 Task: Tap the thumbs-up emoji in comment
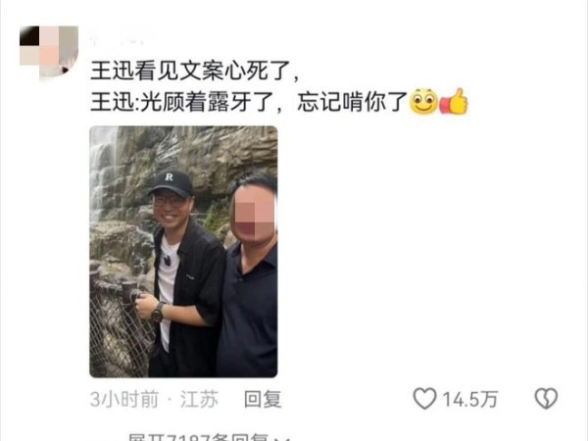click(454, 101)
